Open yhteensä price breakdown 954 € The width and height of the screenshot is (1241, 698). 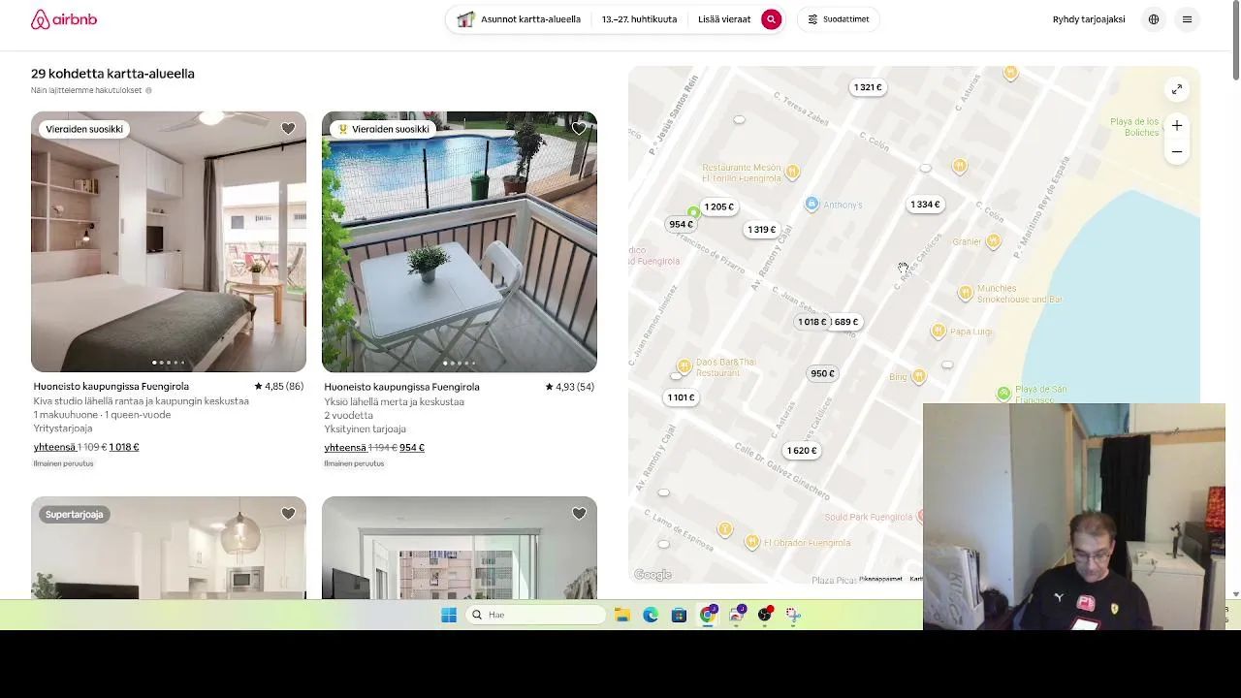pos(374,448)
